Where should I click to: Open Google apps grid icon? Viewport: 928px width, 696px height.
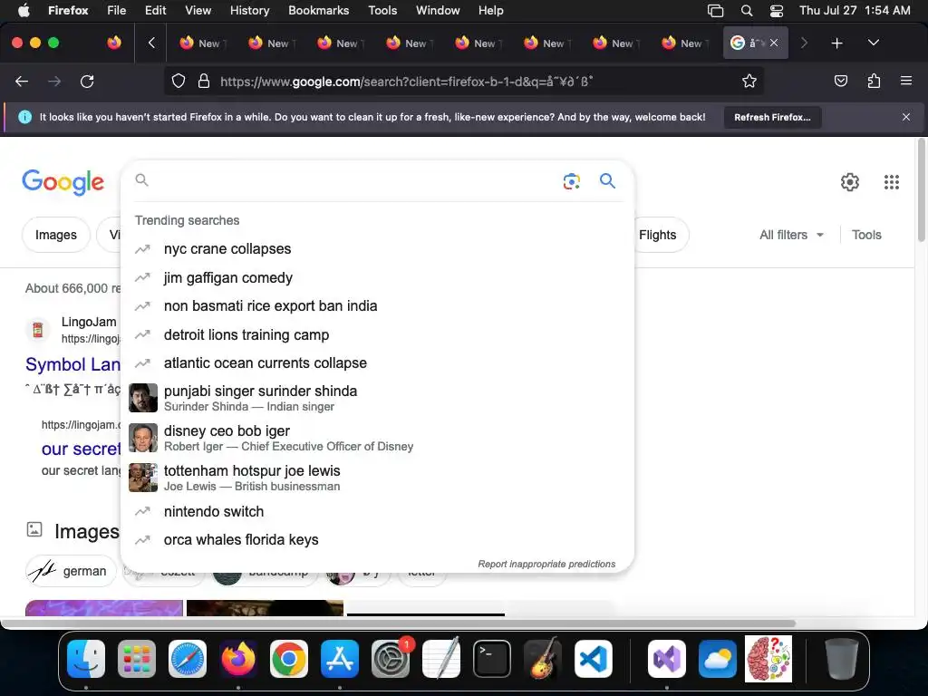coord(892,181)
